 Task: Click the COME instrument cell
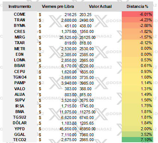(x=20, y=14)
